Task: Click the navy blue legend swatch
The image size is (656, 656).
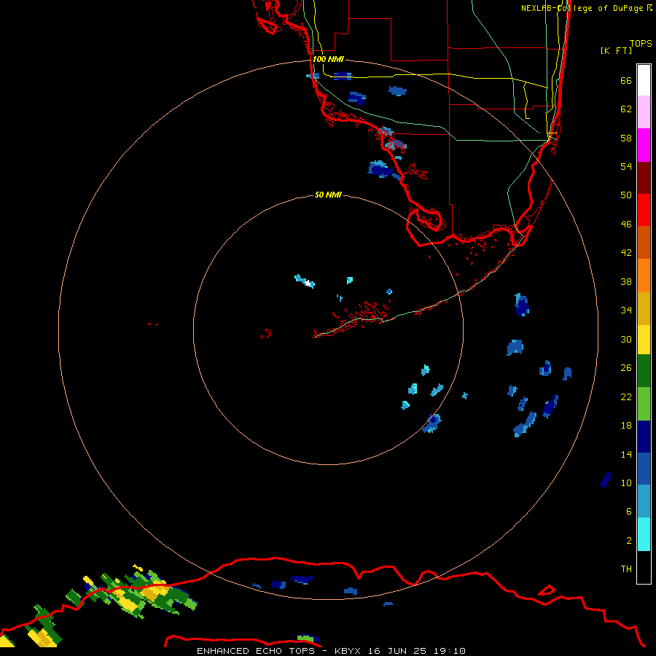Action: pos(644,437)
